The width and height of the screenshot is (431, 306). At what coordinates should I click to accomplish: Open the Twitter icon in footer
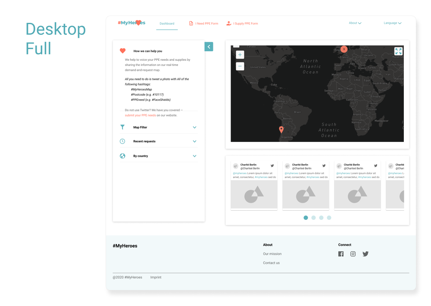tap(365, 254)
